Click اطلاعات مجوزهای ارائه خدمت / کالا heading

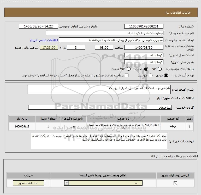pyautogui.click(x=174, y=156)
